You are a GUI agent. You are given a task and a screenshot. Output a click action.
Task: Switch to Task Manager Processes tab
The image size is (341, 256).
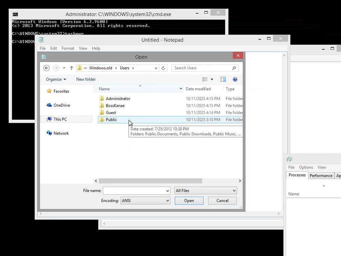pos(297,175)
